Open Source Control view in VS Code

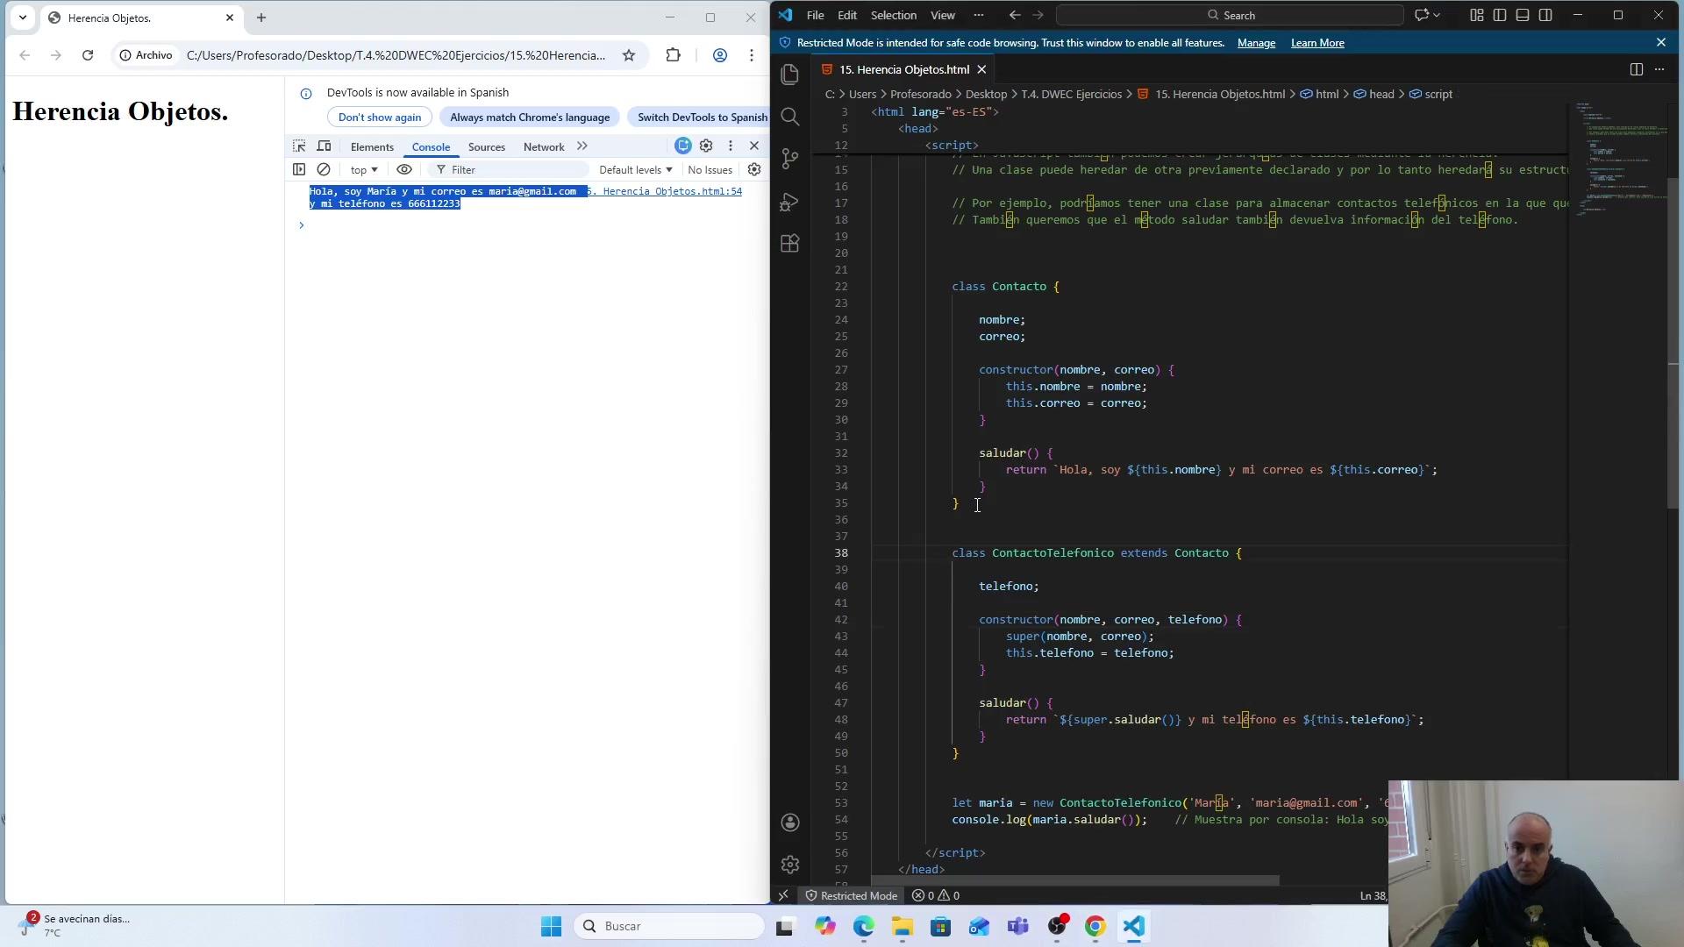coord(790,159)
